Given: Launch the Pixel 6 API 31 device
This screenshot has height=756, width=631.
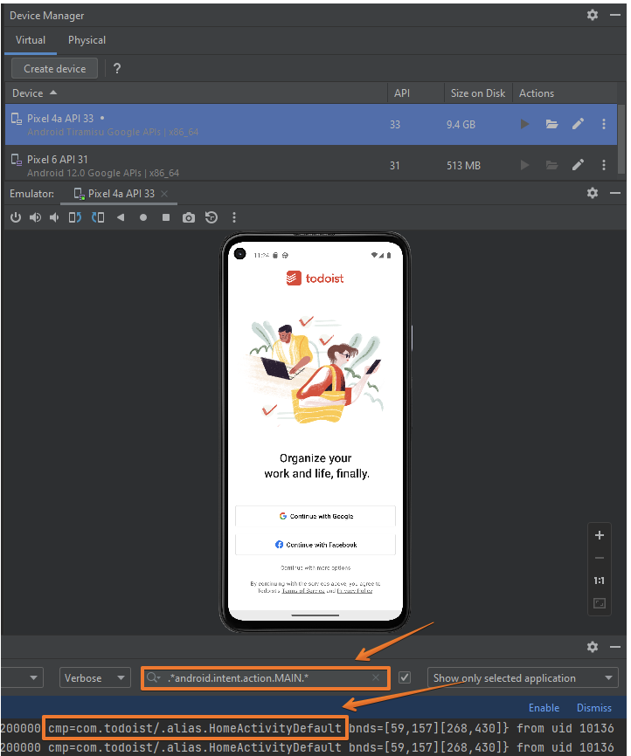Looking at the screenshot, I should tap(524, 165).
